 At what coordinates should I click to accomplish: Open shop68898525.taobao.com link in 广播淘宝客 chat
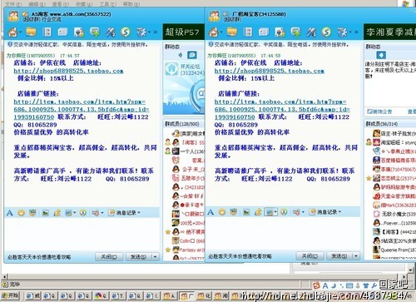pyautogui.click(x=270, y=71)
